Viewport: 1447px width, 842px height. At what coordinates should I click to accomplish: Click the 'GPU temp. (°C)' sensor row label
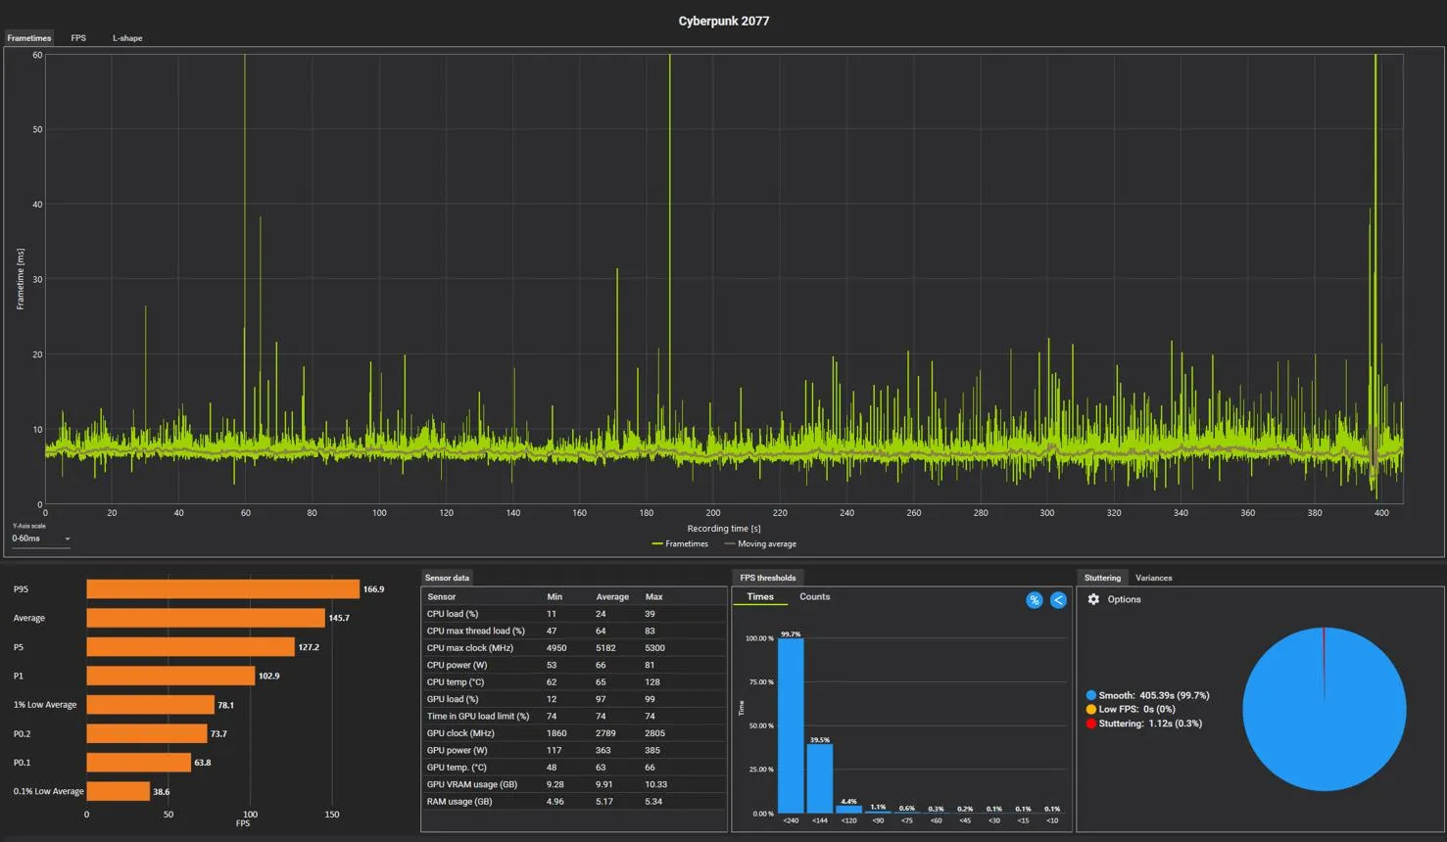tap(457, 768)
